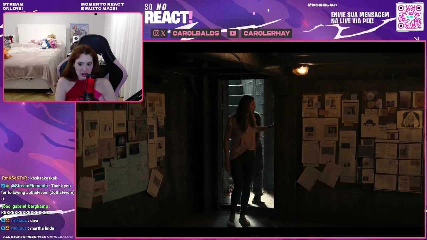This screenshot has width=427, height=240.
Task: Click the Instagram icon in the banner
Action: point(156,33)
